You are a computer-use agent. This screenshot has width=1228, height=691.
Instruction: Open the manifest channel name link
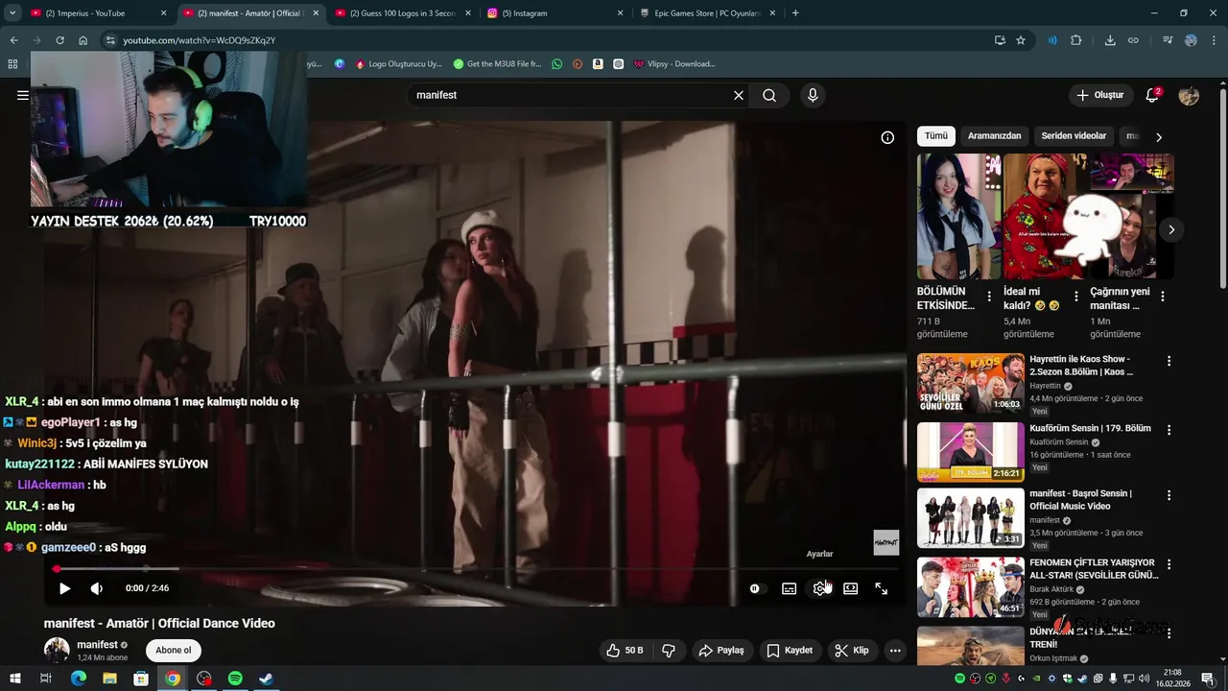click(x=97, y=645)
